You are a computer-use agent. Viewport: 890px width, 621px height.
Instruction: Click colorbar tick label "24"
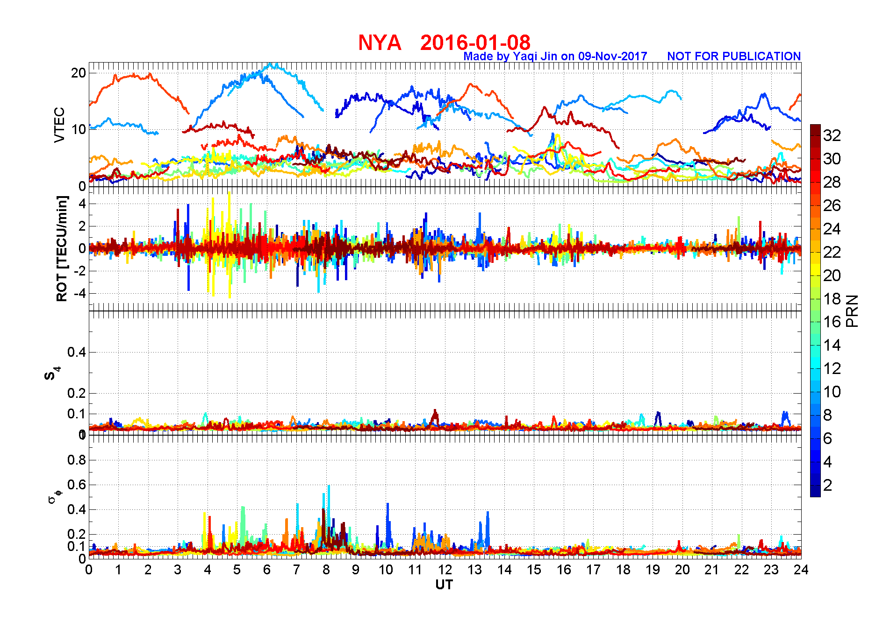coord(832,229)
